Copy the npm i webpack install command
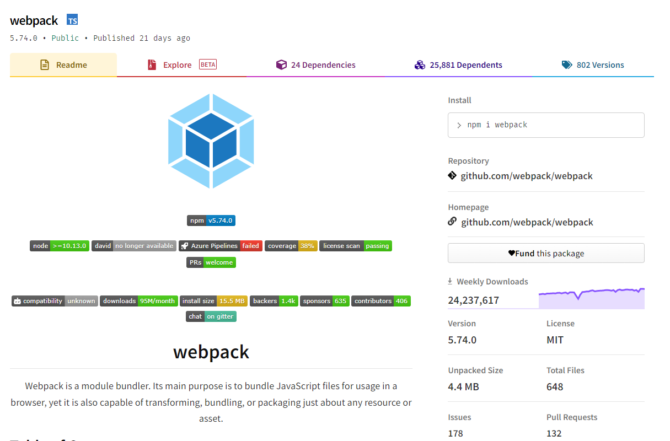The height and width of the screenshot is (441, 670). (x=546, y=125)
